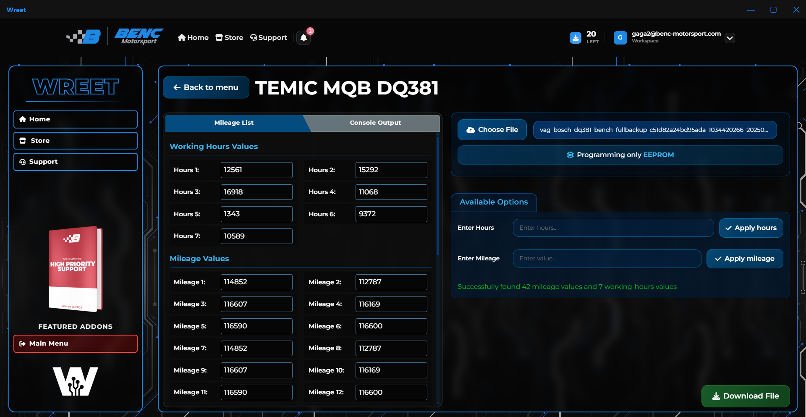
Task: Click the Enter hours input field
Action: click(x=613, y=228)
